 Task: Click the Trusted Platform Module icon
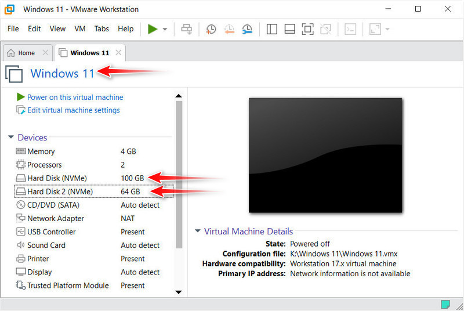click(x=20, y=285)
